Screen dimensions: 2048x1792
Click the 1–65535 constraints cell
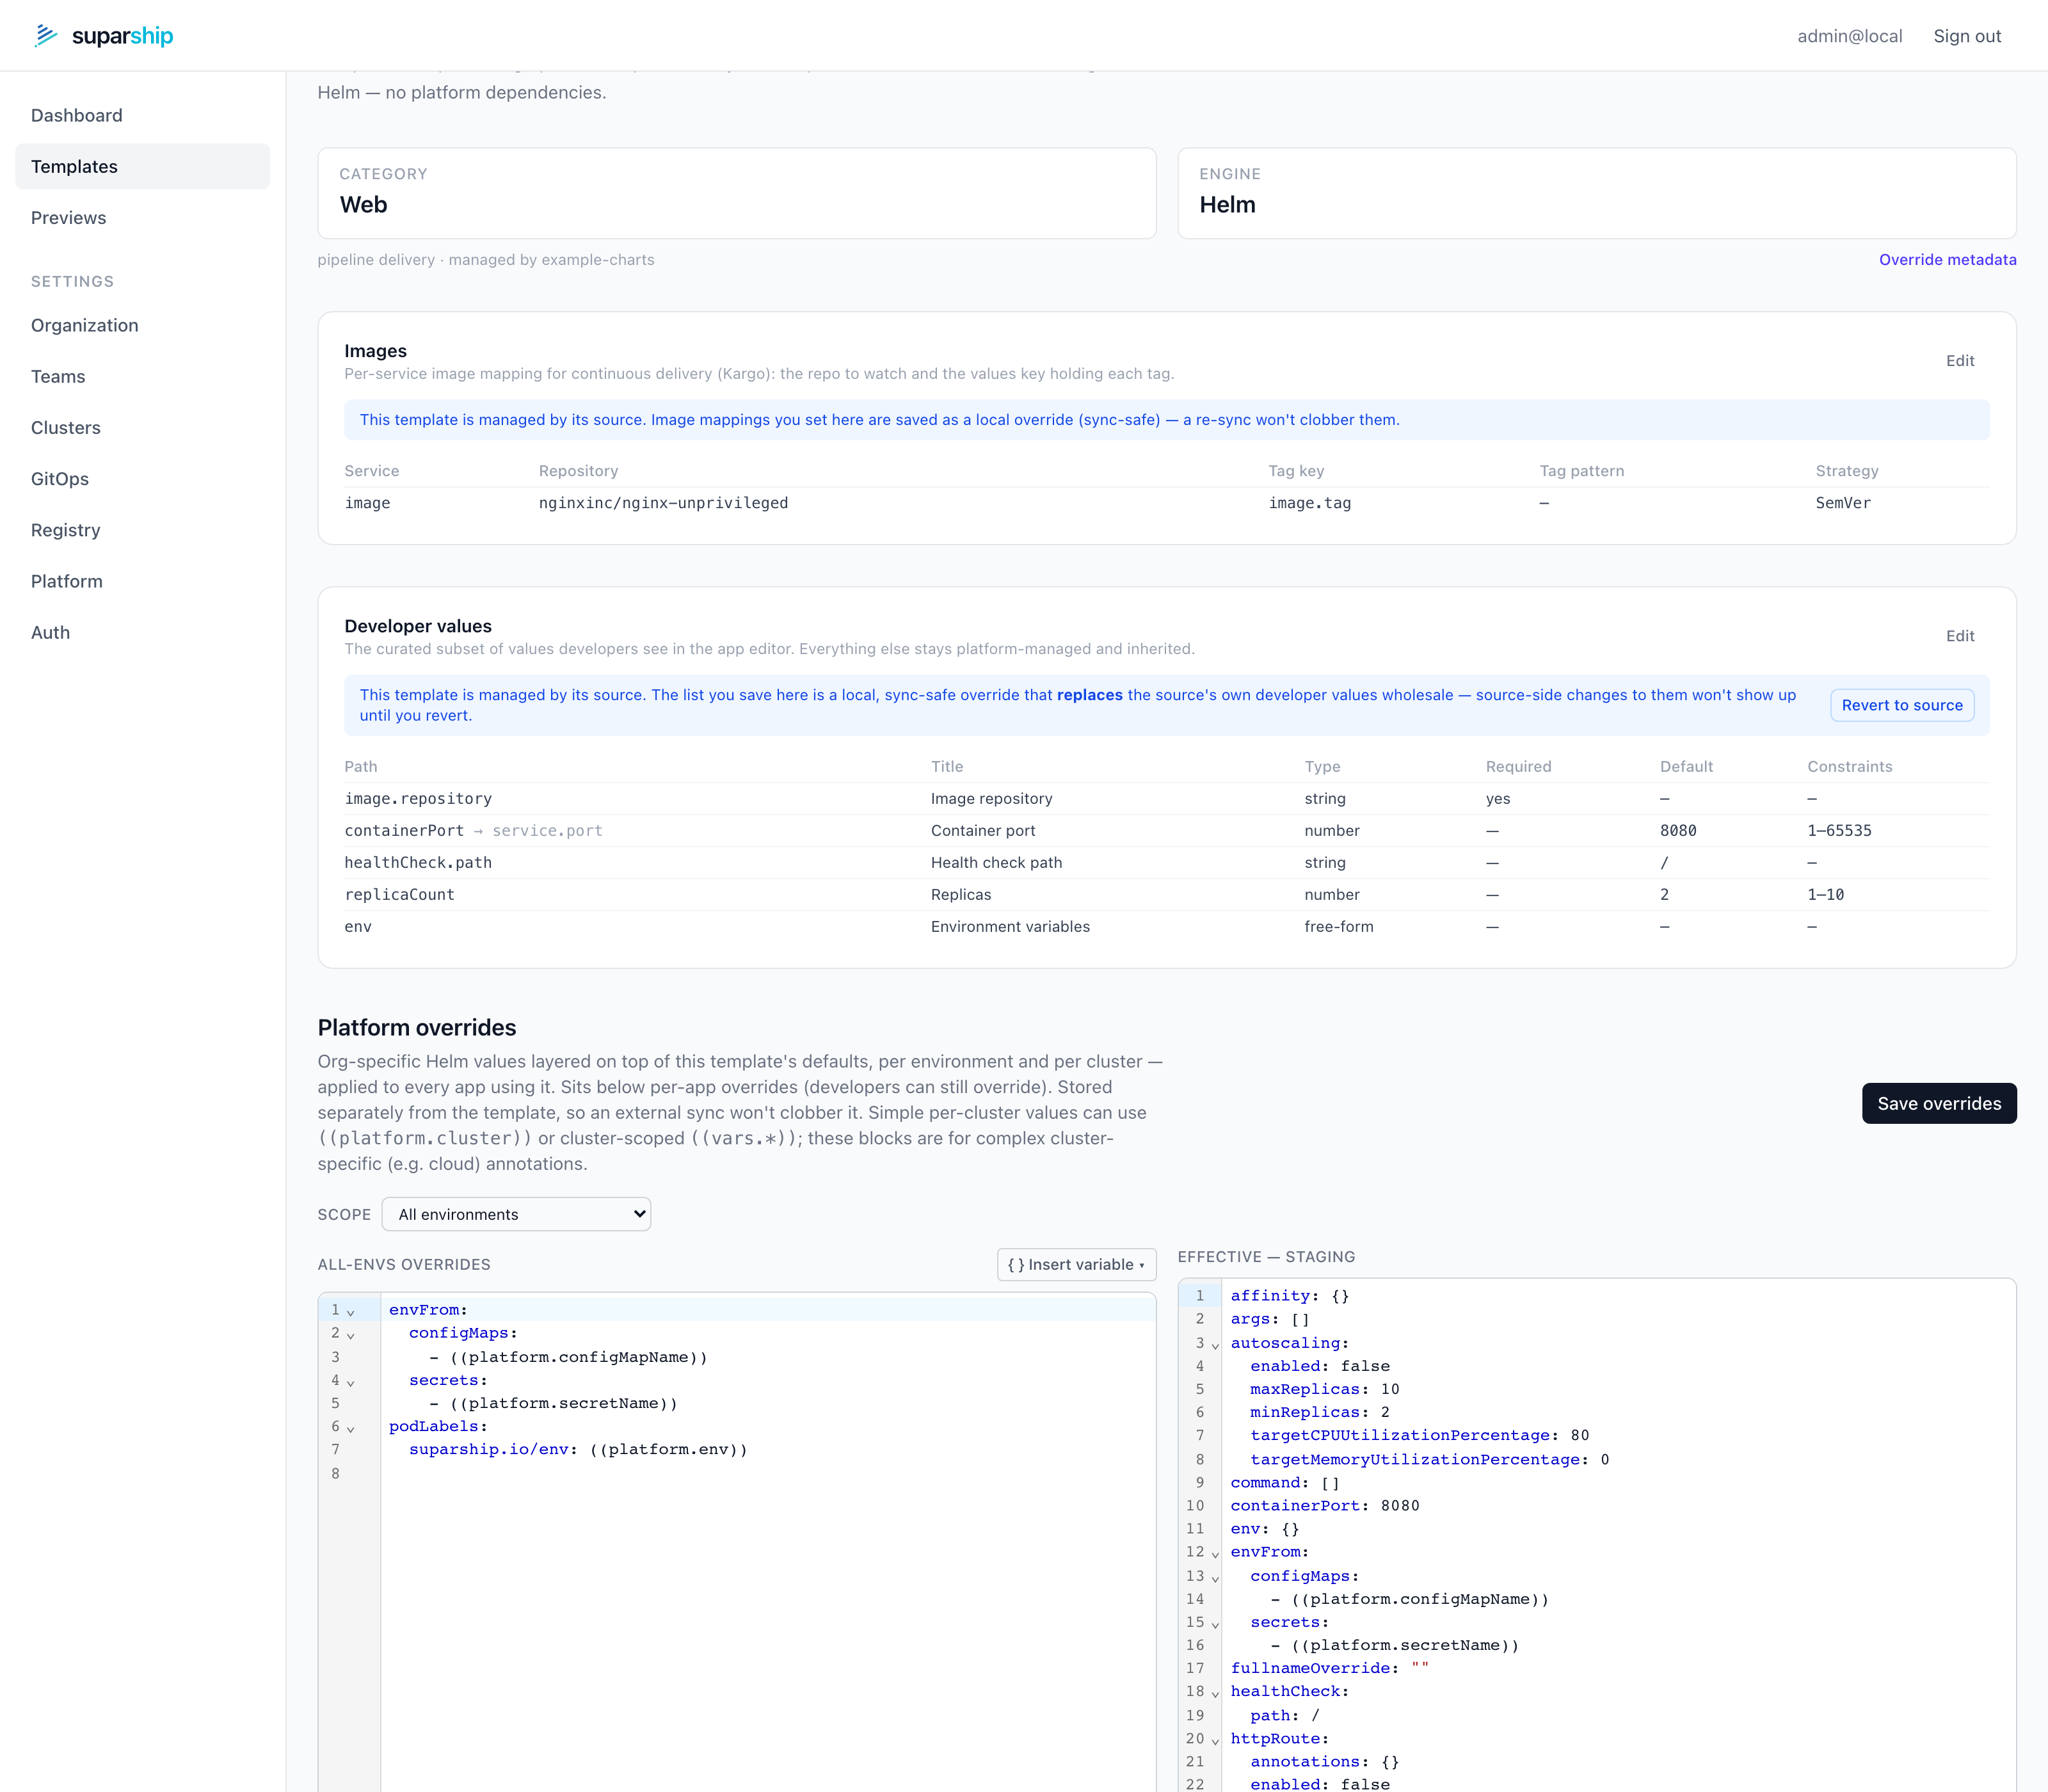1839,830
